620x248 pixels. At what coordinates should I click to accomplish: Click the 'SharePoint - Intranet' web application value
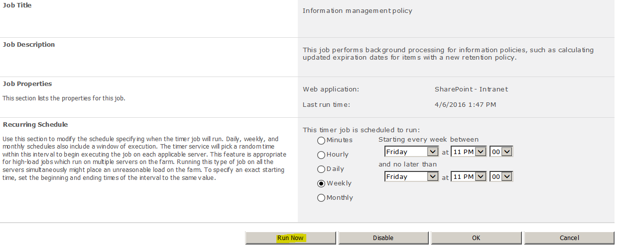[471, 89]
